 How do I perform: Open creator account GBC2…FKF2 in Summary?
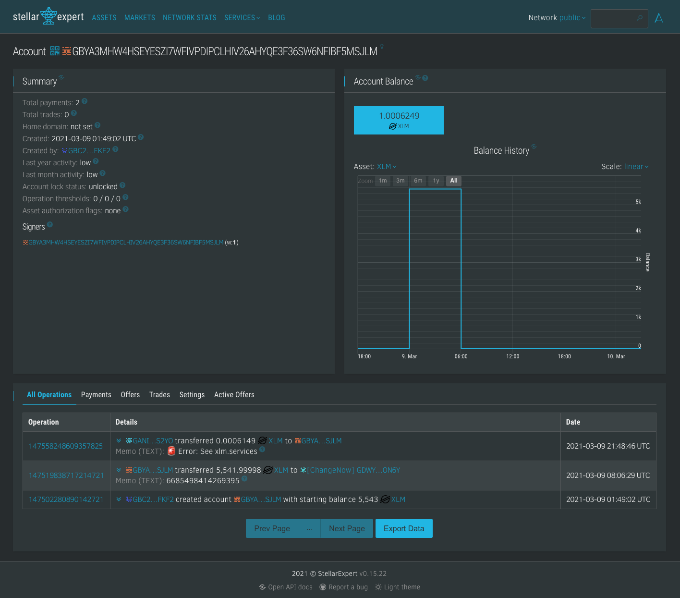point(86,151)
